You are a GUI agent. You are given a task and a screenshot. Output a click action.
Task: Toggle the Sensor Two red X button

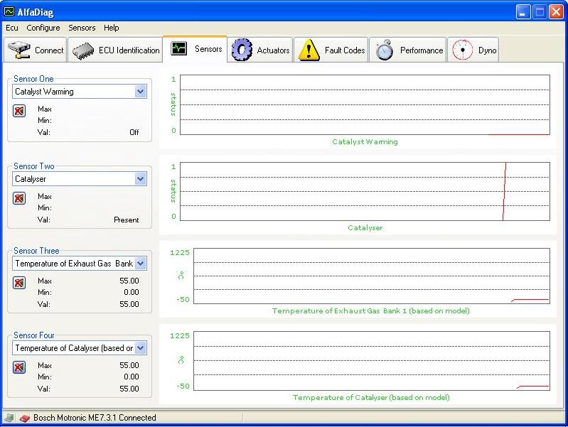(19, 198)
